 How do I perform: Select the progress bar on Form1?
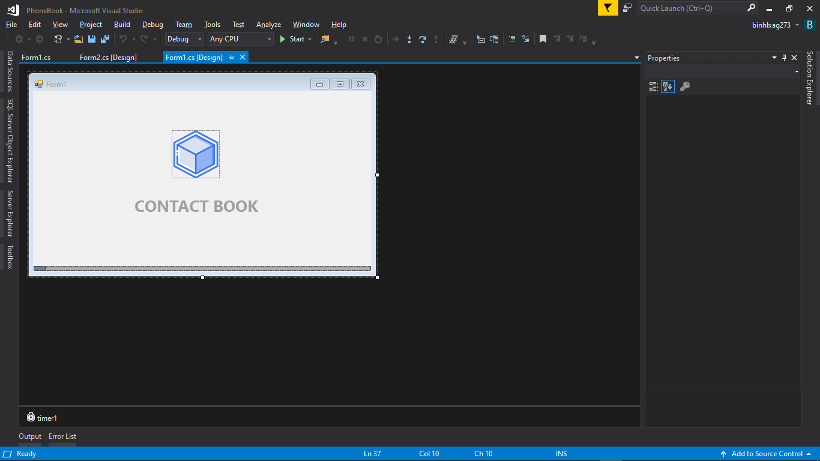point(202,268)
